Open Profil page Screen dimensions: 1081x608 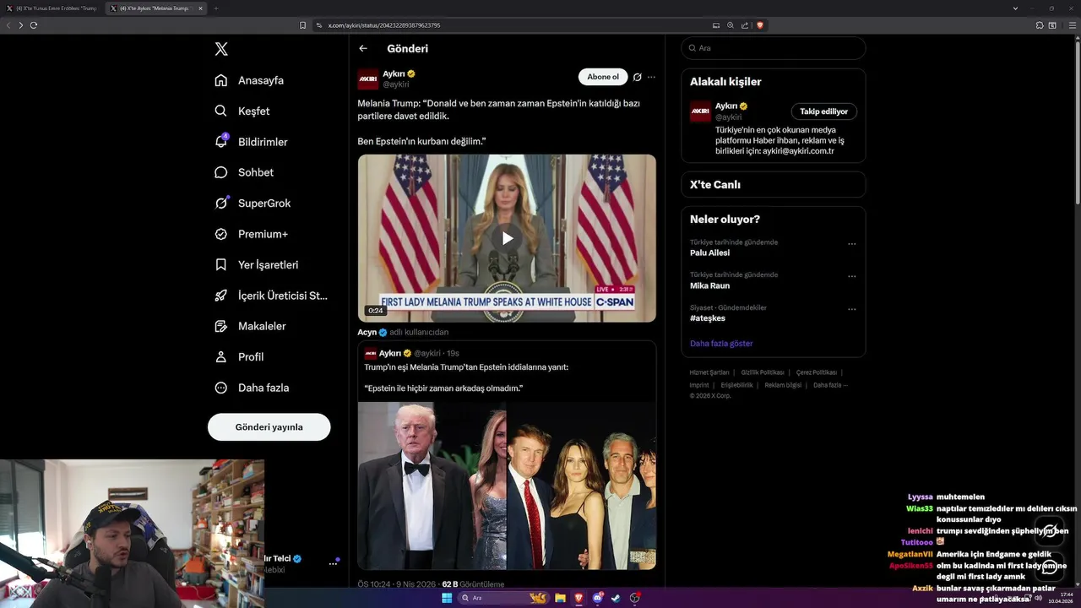point(239,357)
